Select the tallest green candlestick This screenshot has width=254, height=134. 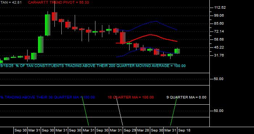click(48, 25)
